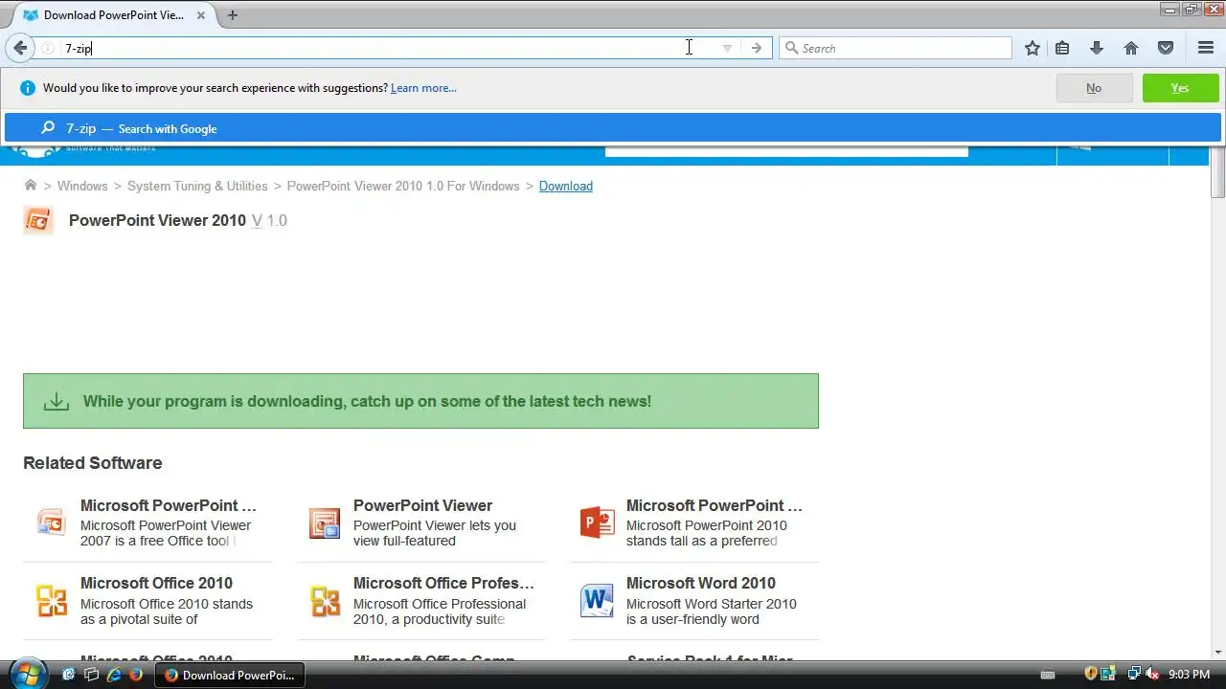
Task: Open the address bar history dropdown
Action: point(727,48)
